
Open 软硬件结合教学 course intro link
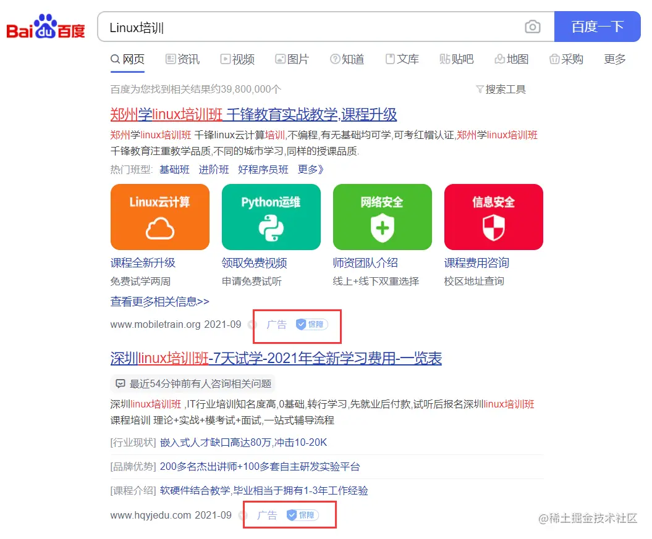(x=264, y=490)
